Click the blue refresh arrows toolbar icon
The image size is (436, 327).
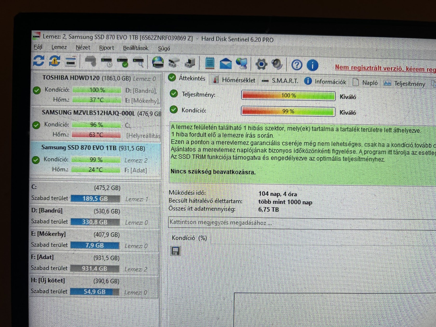pyautogui.click(x=39, y=61)
